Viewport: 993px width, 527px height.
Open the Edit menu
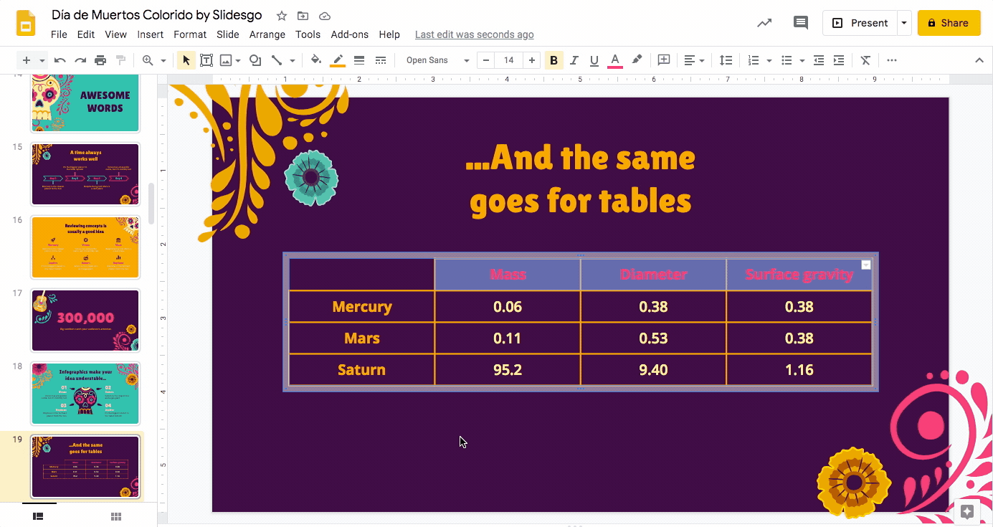[x=86, y=34]
